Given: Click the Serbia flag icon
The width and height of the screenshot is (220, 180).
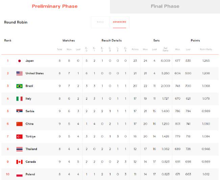Looking at the screenshot, I should (19, 111).
